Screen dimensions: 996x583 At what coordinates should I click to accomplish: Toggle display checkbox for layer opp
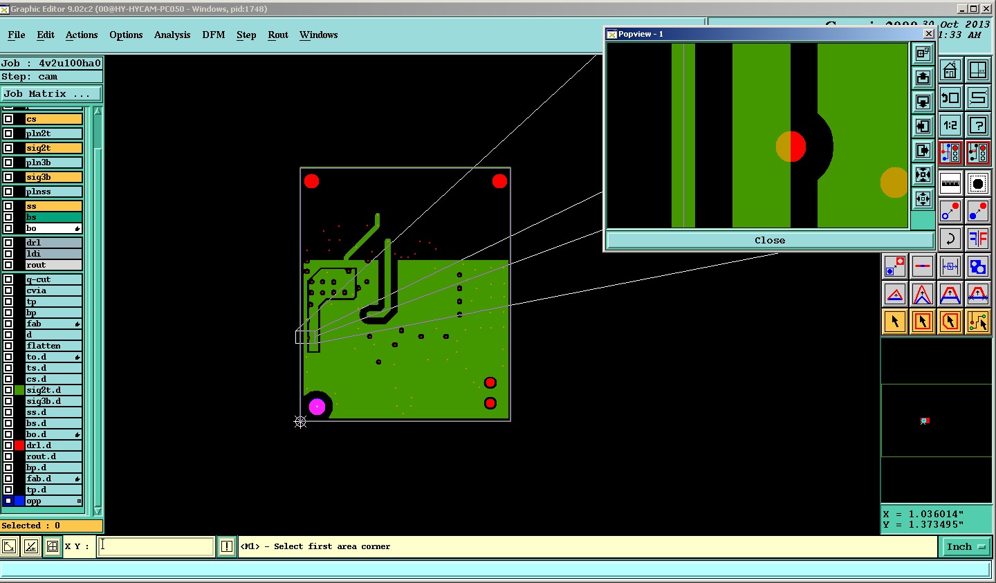pos(8,501)
